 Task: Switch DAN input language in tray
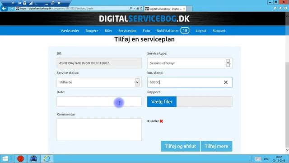click(x=266, y=159)
